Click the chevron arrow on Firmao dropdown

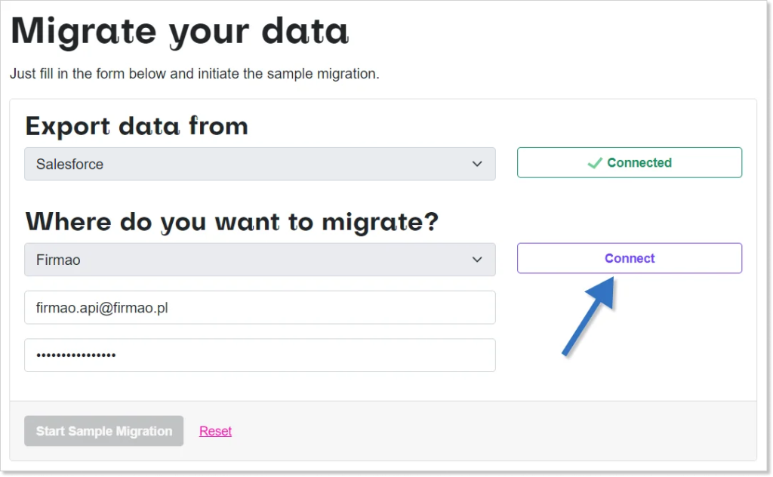[477, 260]
